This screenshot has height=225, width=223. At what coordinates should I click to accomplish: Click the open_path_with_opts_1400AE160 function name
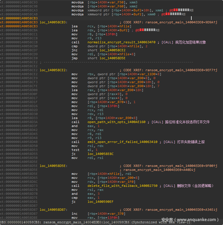[x=116, y=122]
